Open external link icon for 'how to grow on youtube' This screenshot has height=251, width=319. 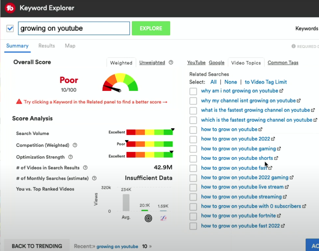click(x=260, y=129)
